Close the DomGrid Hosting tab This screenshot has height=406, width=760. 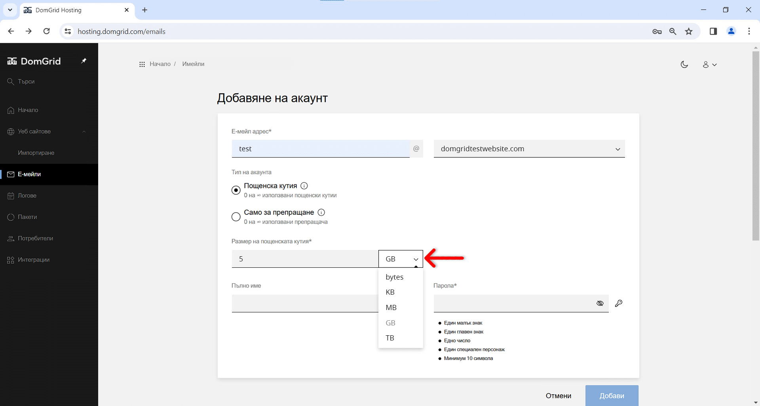tap(127, 10)
